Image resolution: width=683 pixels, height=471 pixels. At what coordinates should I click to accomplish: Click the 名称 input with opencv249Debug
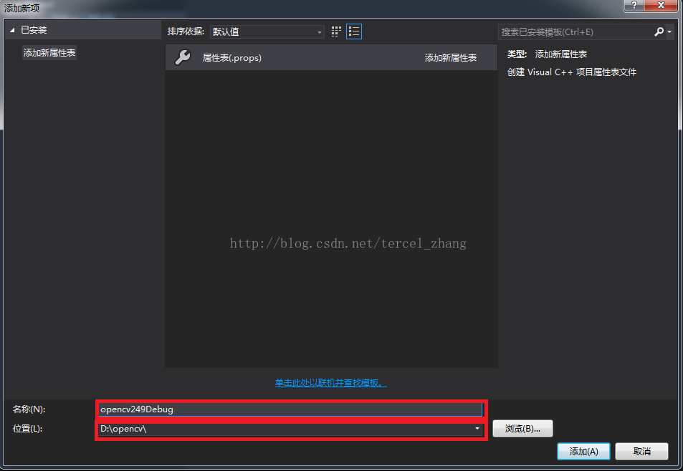click(x=290, y=409)
